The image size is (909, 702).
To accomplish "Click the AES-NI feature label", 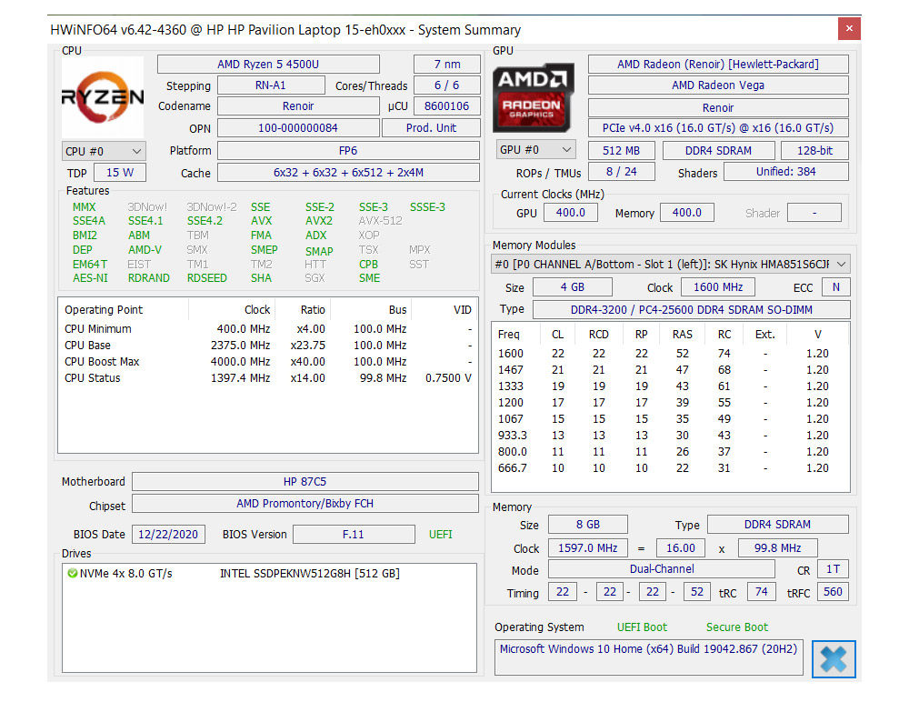I will pos(90,278).
